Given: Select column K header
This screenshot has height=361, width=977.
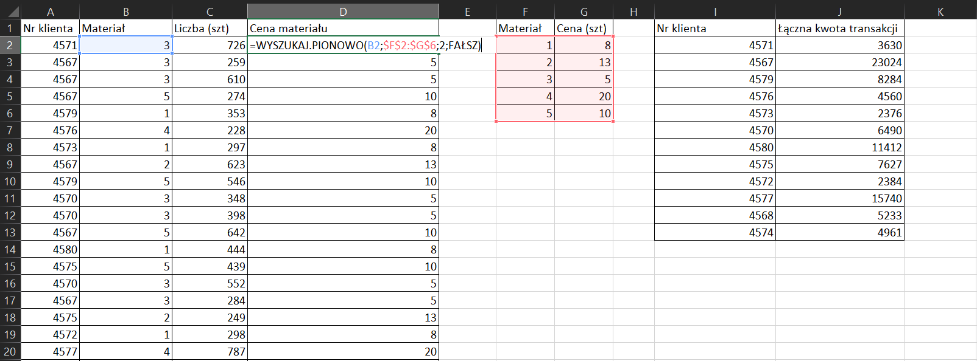Looking at the screenshot, I should (x=940, y=12).
